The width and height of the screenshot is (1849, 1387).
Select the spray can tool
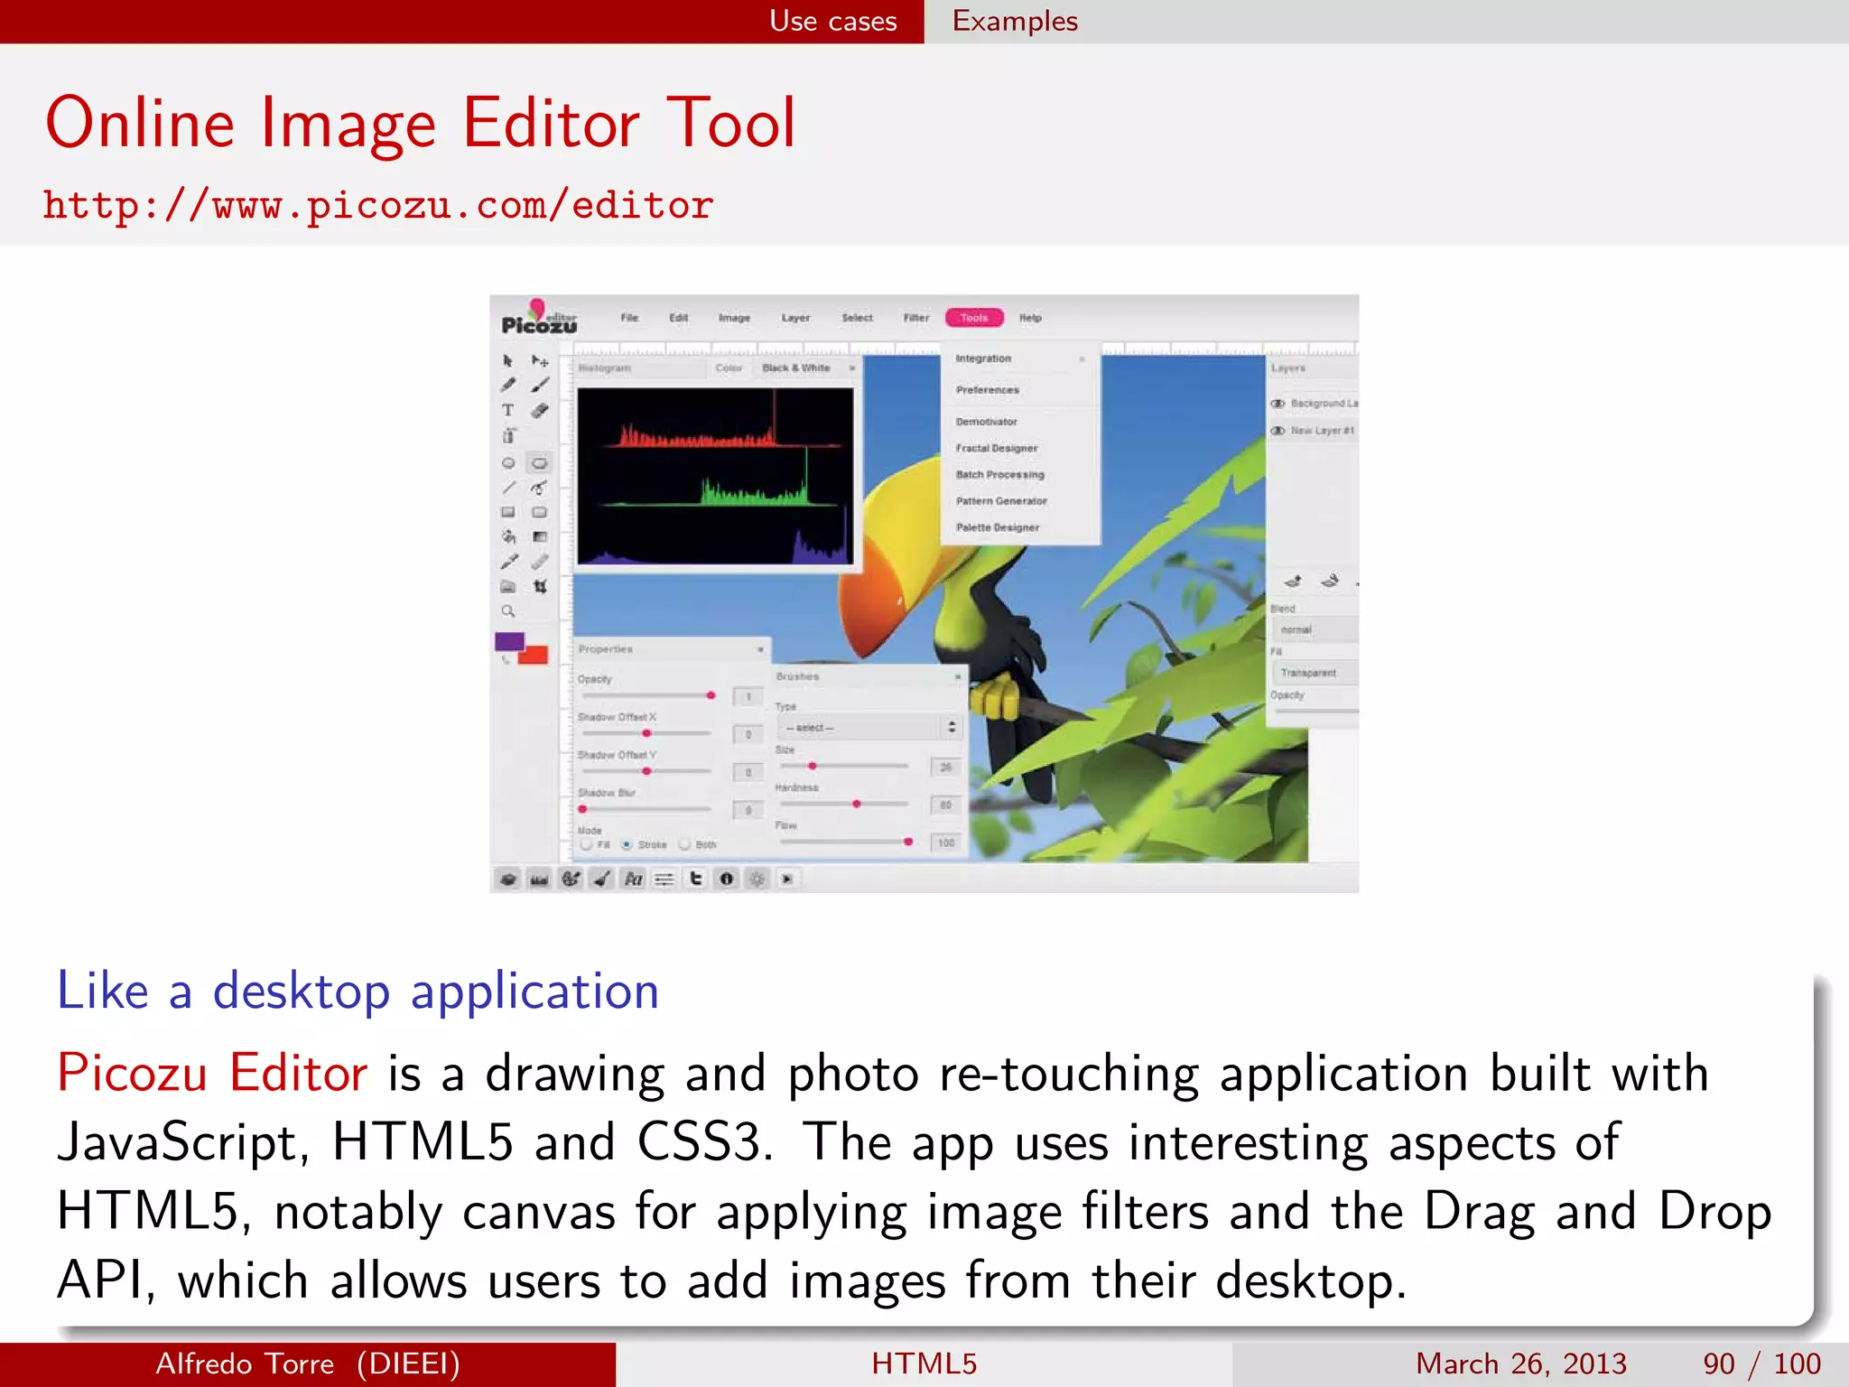(508, 436)
